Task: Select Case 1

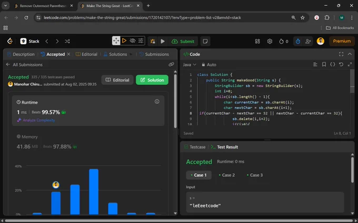Action: (198, 175)
